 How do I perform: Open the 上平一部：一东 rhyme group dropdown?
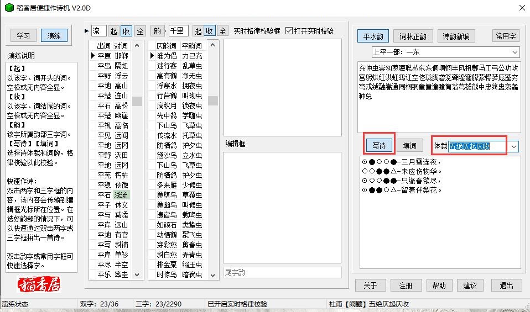[515, 52]
